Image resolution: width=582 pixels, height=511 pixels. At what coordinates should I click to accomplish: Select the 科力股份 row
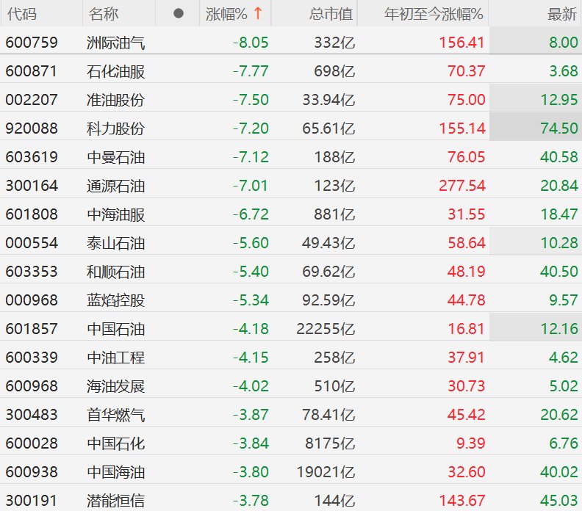[x=291, y=128]
